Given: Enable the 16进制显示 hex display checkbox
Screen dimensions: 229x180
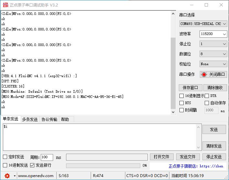Looking at the screenshot, I should click(181, 96).
